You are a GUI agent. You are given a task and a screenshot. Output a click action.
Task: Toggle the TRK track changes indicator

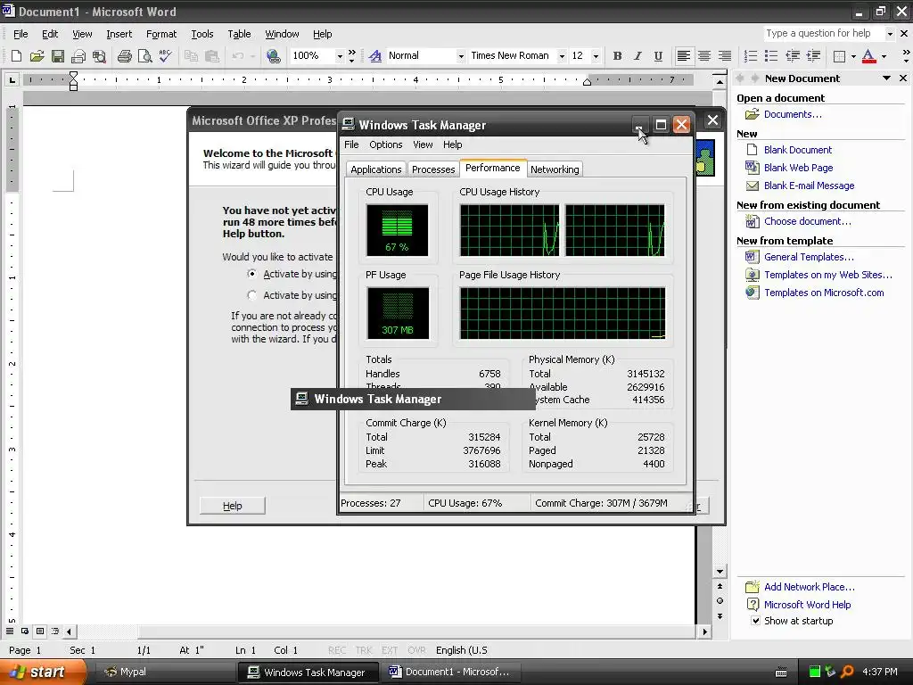tap(364, 650)
